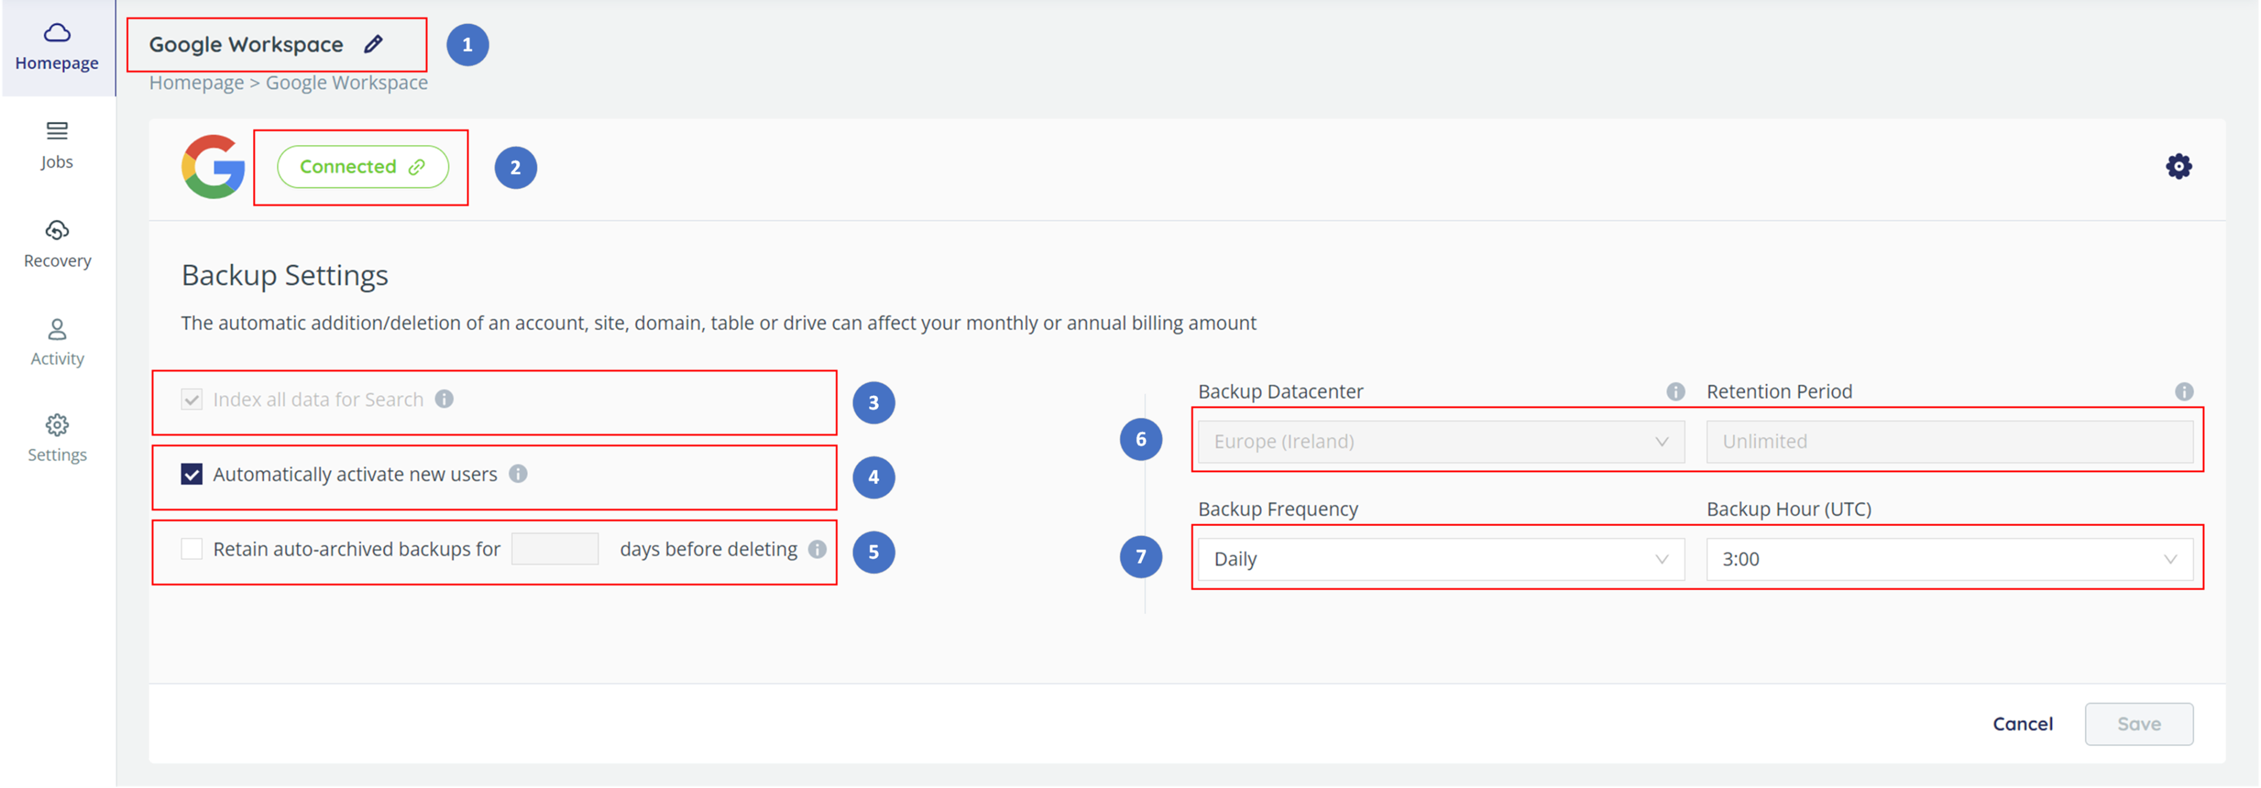Open the Activity sidebar item
The image size is (2261, 788).
click(57, 342)
